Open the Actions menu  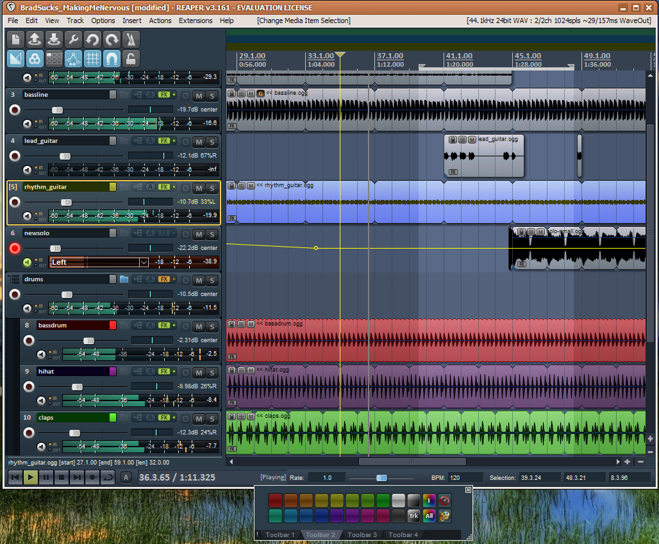[x=160, y=21]
